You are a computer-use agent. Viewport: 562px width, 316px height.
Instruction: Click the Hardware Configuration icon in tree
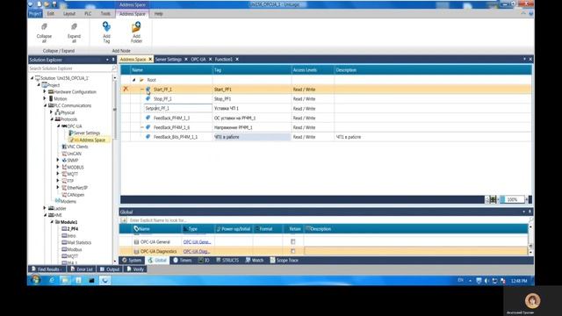tap(51, 92)
